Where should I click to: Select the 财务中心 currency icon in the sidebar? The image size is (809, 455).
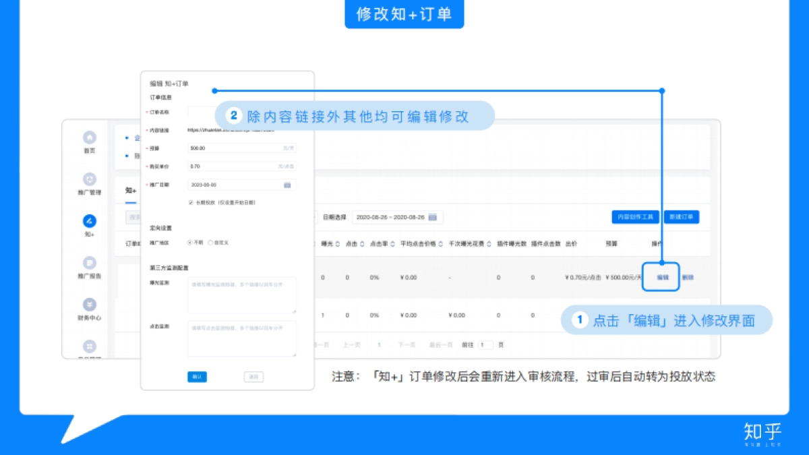pyautogui.click(x=88, y=304)
